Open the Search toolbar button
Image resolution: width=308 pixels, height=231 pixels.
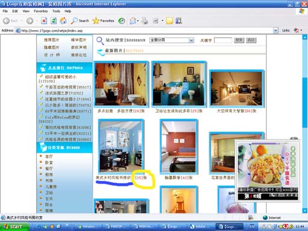click(x=80, y=20)
